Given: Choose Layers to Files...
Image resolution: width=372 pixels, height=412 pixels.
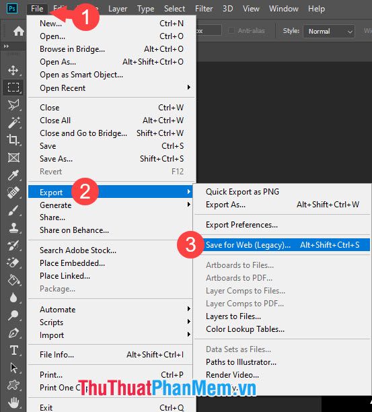Looking at the screenshot, I should tap(283, 316).
